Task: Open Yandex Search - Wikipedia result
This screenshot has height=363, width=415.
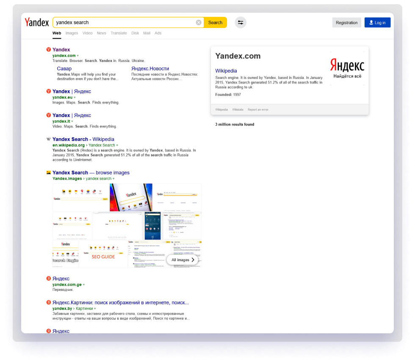Action: click(83, 139)
